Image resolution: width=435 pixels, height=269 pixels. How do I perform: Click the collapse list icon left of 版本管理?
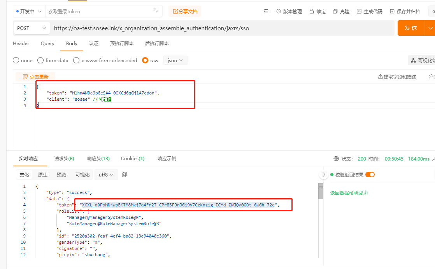(266, 11)
